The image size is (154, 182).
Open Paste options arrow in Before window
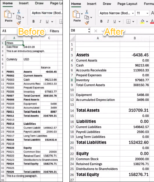(x=13, y=14)
